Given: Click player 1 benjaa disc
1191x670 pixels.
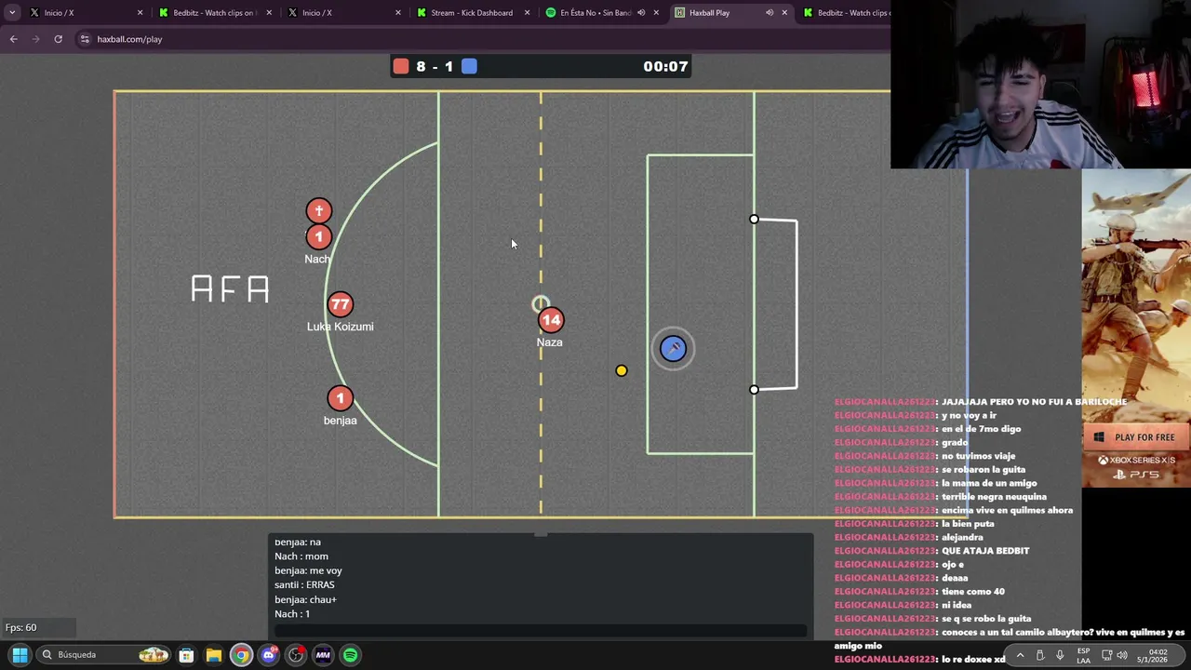Looking at the screenshot, I should click(340, 398).
